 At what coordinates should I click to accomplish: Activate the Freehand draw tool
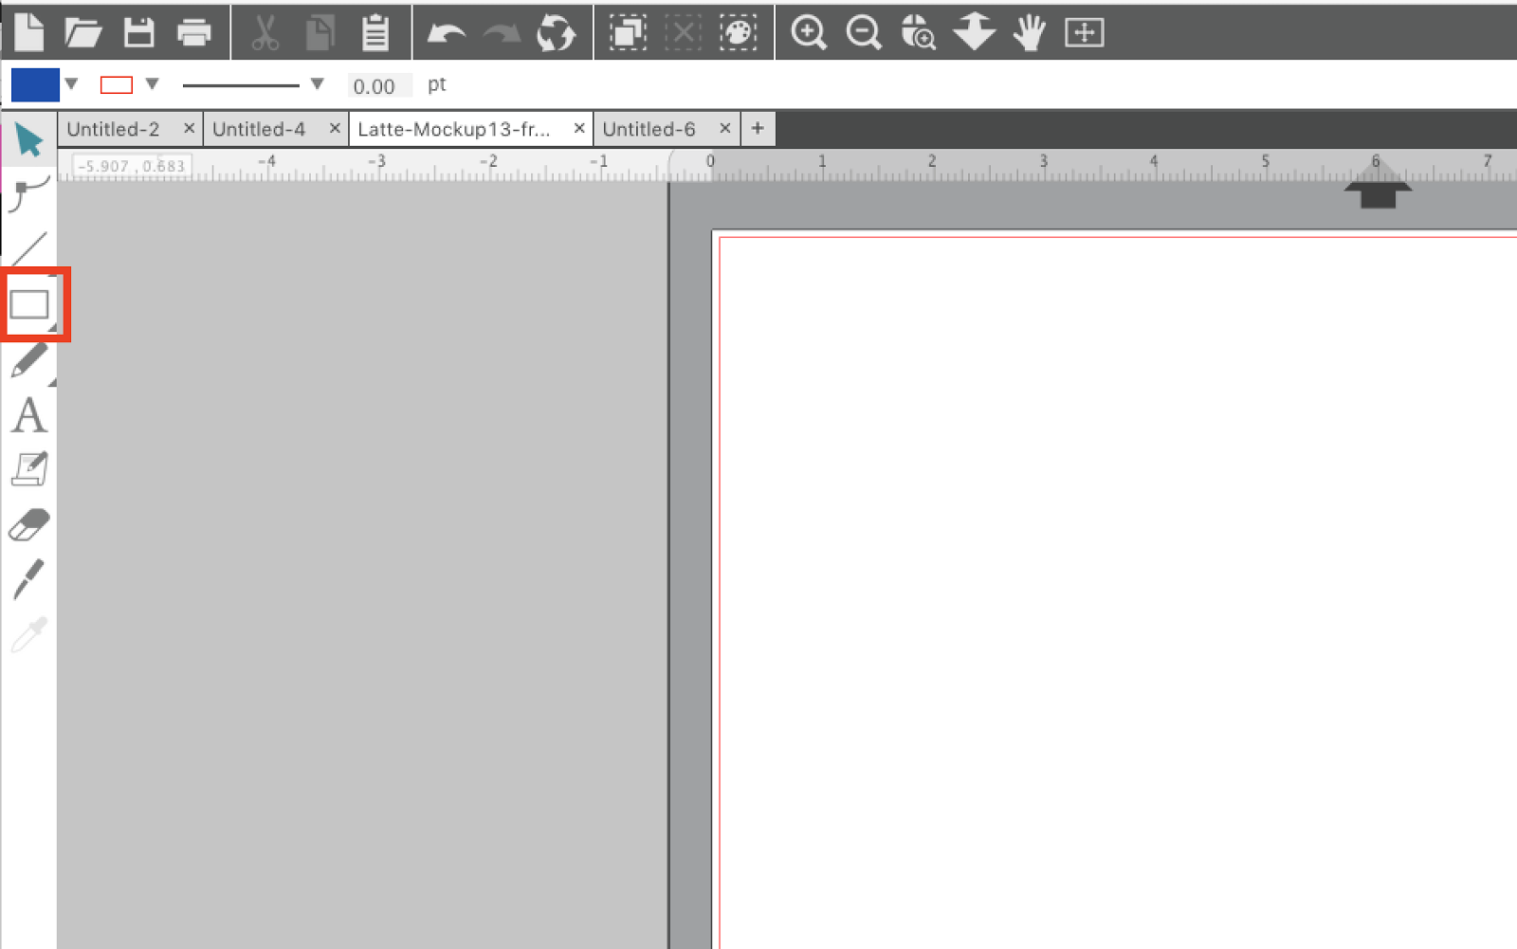[x=29, y=360]
